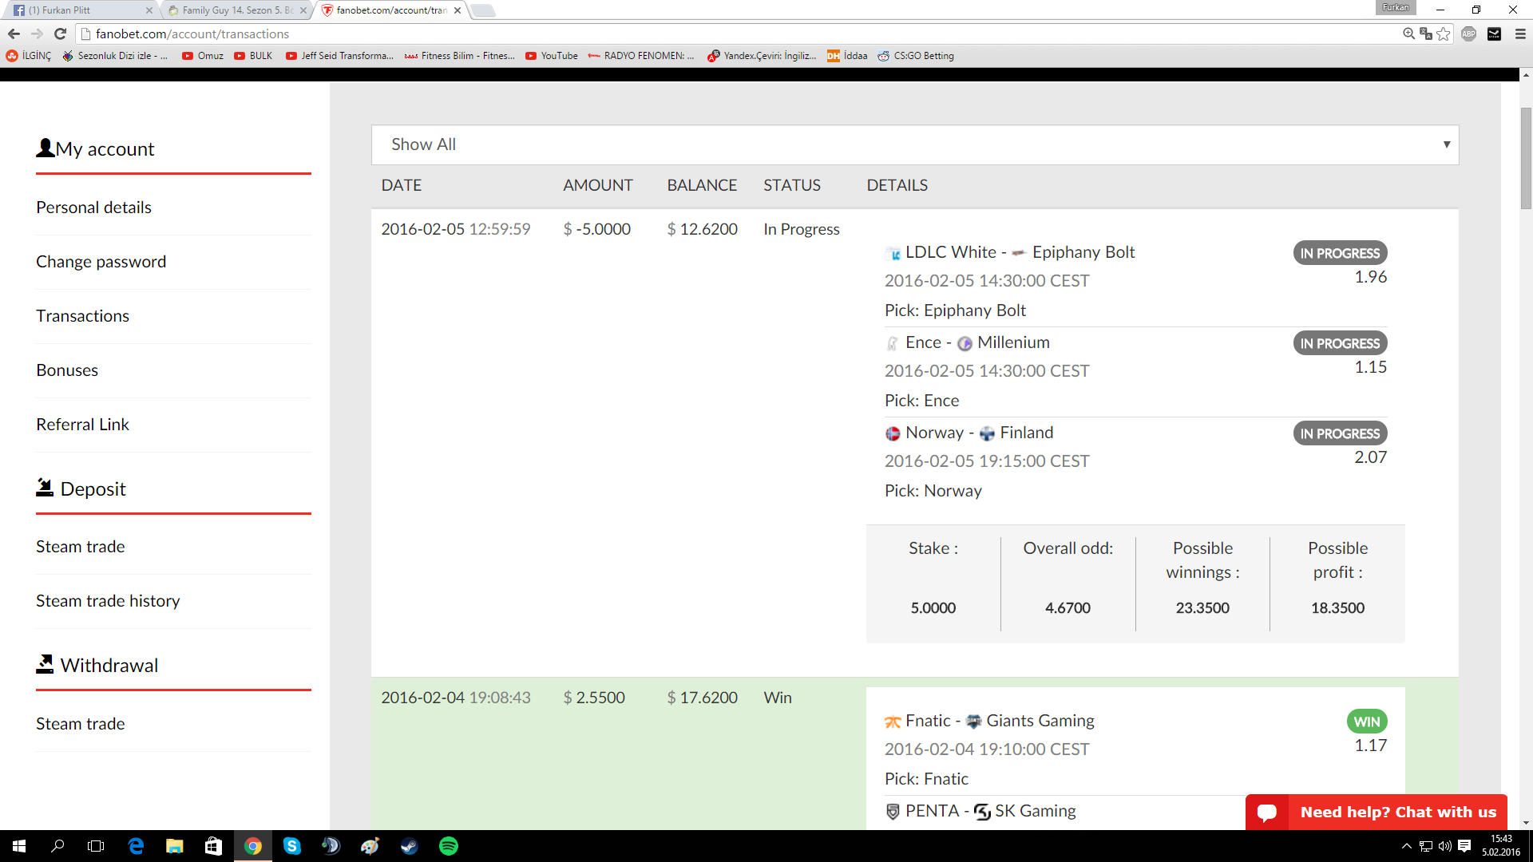Open Skype from the taskbar

292,846
